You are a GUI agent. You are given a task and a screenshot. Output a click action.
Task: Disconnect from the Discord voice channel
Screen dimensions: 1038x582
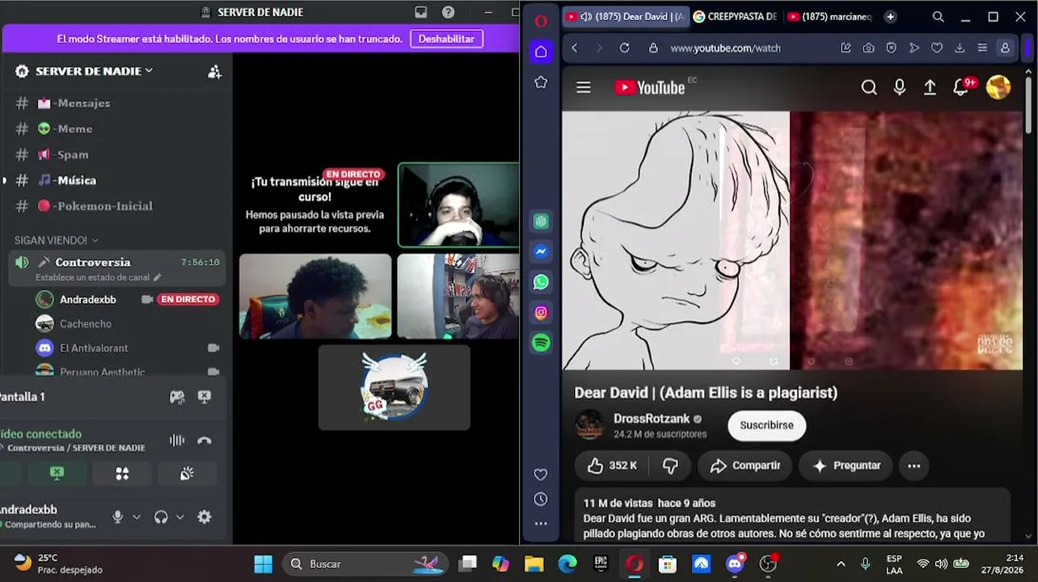(x=205, y=441)
